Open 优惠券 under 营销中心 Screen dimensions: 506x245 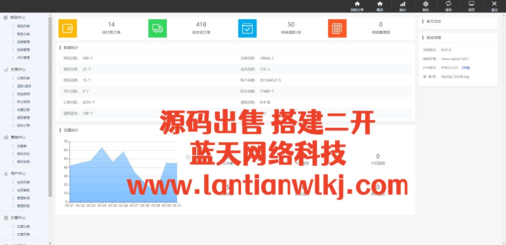[22, 146]
